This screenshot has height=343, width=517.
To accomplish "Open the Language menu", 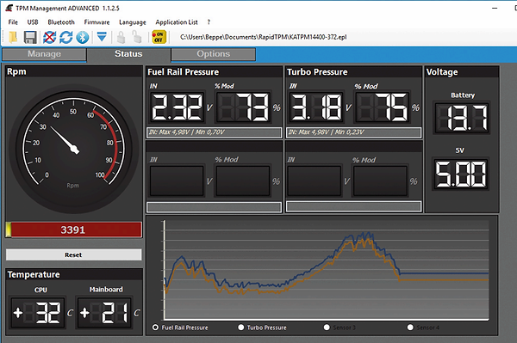I will [x=132, y=22].
